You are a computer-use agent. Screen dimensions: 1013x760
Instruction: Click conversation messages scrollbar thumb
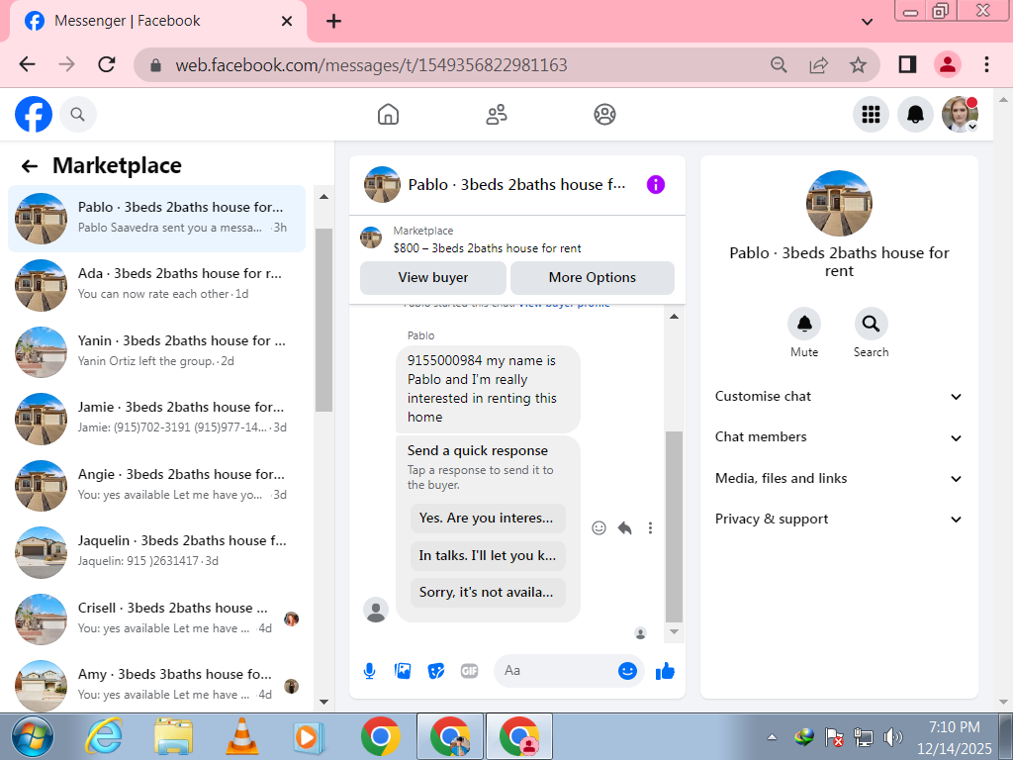point(674,526)
